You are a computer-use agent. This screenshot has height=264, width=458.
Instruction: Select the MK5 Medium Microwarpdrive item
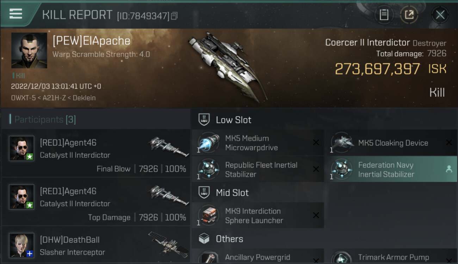(x=258, y=143)
